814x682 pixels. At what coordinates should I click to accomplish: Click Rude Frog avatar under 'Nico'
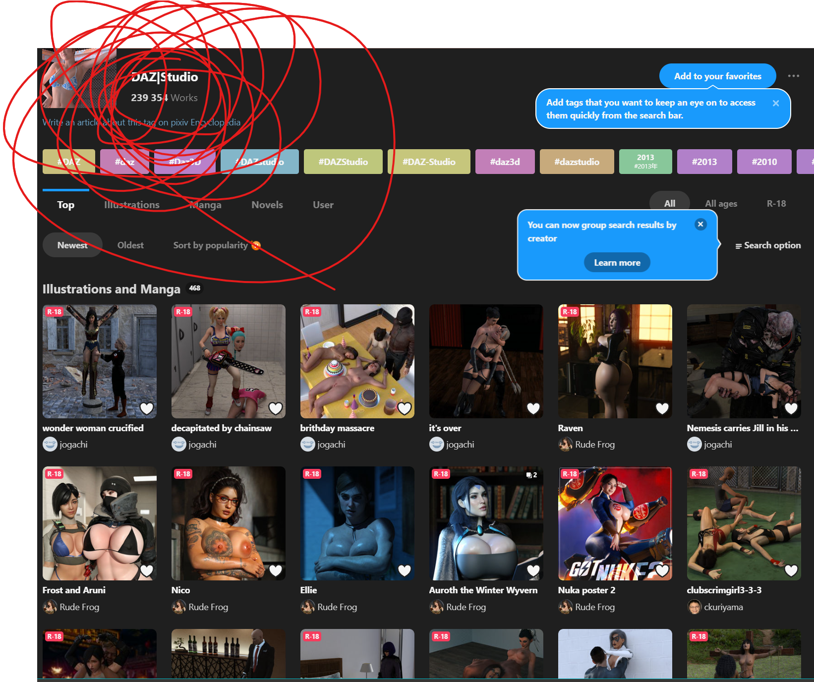[179, 607]
